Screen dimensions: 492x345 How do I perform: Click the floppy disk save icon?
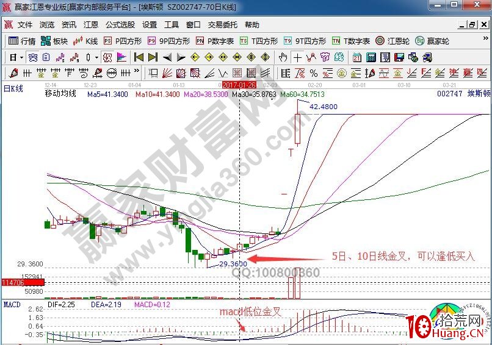point(399,57)
